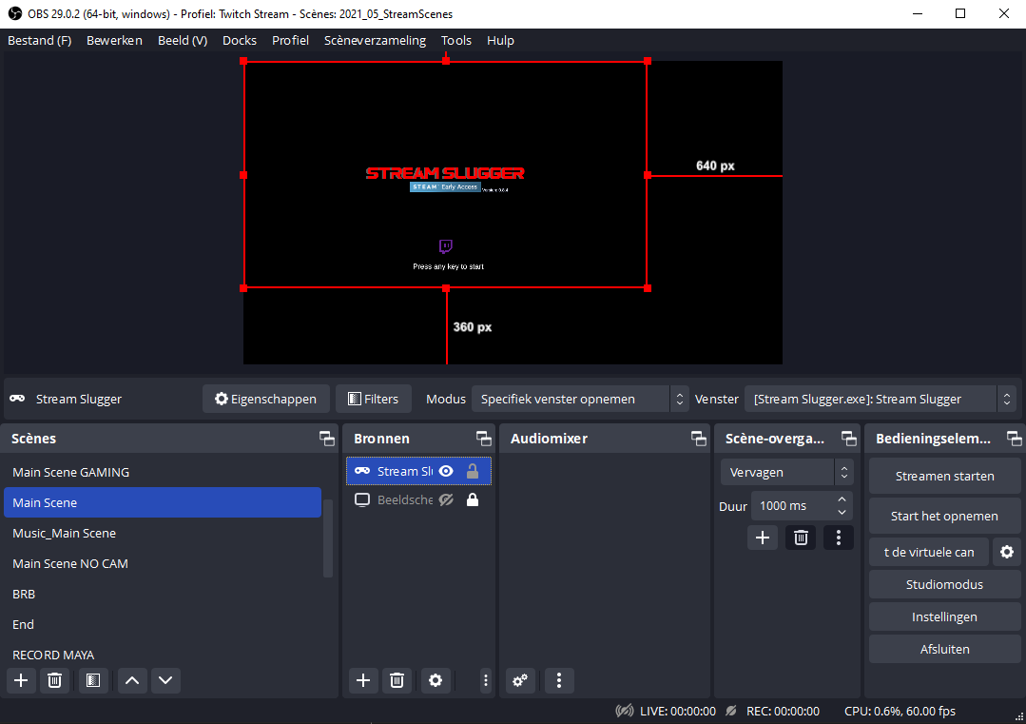Open the Profiel menu

[x=291, y=41]
